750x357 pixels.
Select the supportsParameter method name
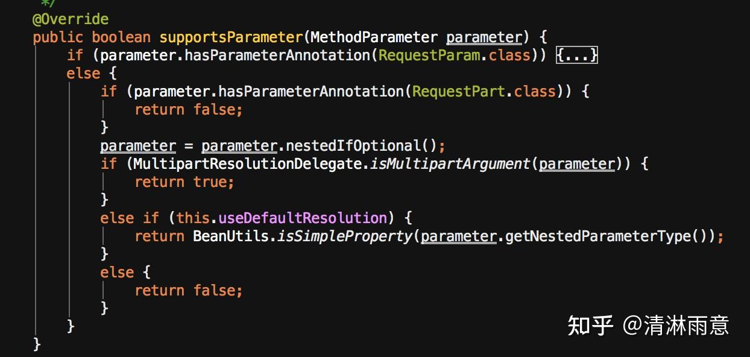point(232,37)
